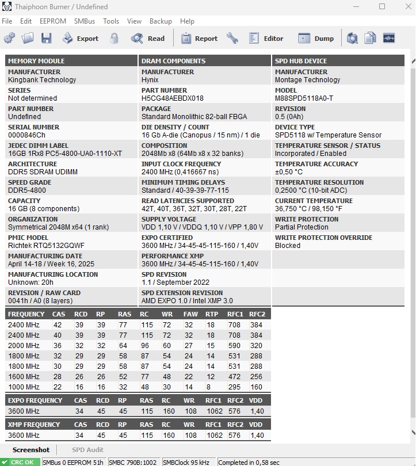Switch to the SPD Audit tab
The height and width of the screenshot is (466, 416).
click(x=88, y=450)
